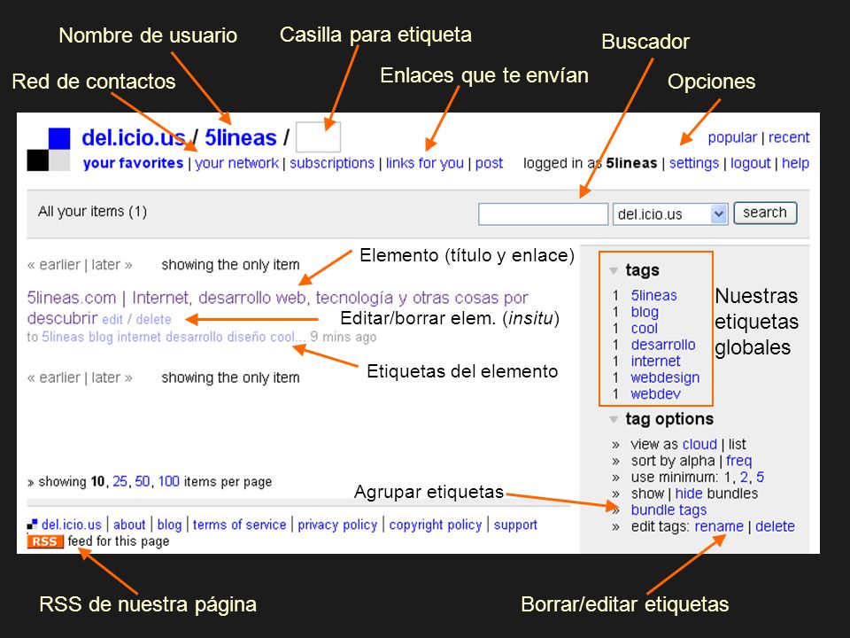View tags as cloud
The height and width of the screenshot is (638, 850).
coord(699,444)
